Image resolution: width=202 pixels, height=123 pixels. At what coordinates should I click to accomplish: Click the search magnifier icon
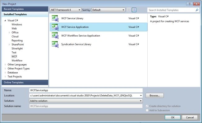[x=197, y=10]
